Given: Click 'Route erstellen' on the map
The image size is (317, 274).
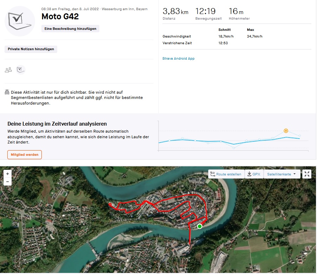Looking at the screenshot, I should pyautogui.click(x=226, y=174).
